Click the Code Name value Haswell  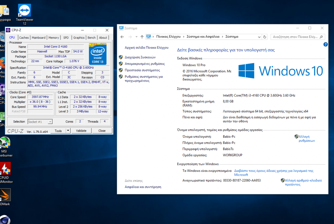[42, 51]
